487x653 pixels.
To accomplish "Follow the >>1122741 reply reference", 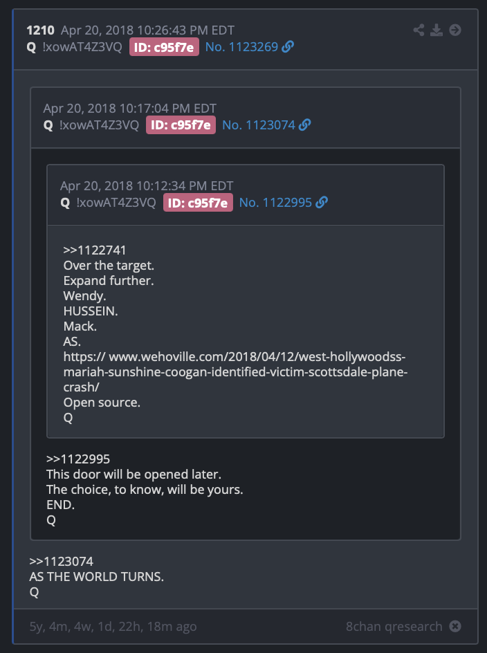I will (95, 250).
